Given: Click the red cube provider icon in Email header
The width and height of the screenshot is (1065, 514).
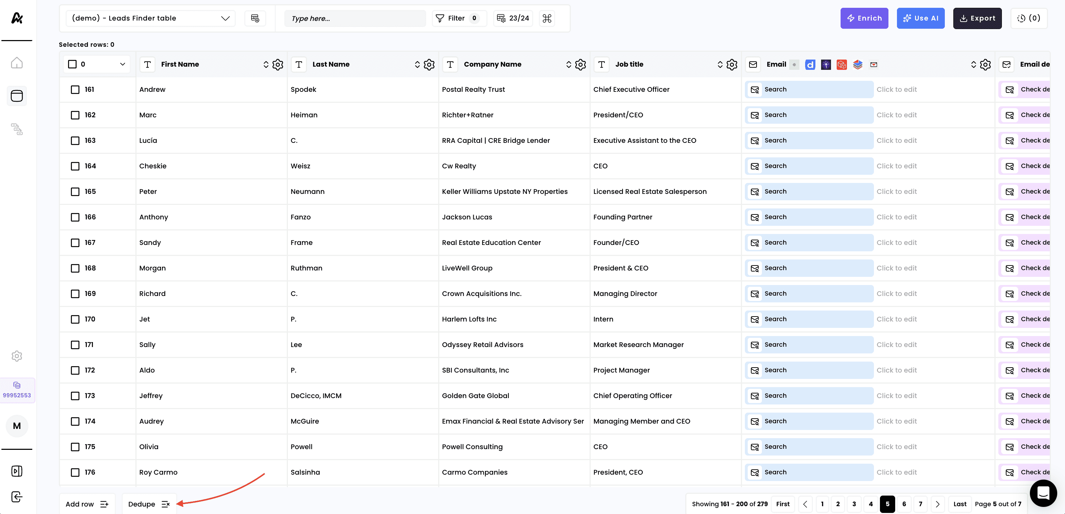Looking at the screenshot, I should point(842,65).
